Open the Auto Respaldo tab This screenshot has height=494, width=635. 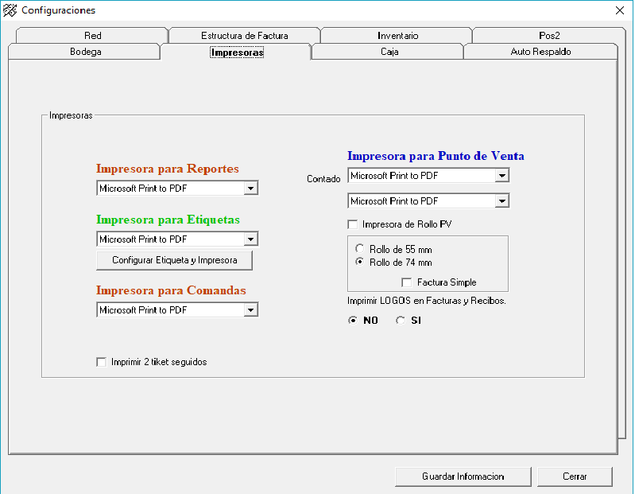(540, 52)
